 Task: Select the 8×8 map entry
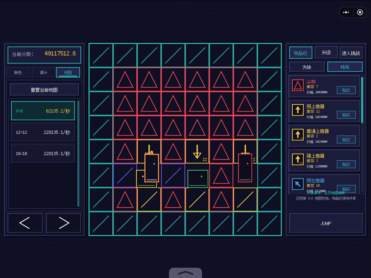[x=43, y=111]
